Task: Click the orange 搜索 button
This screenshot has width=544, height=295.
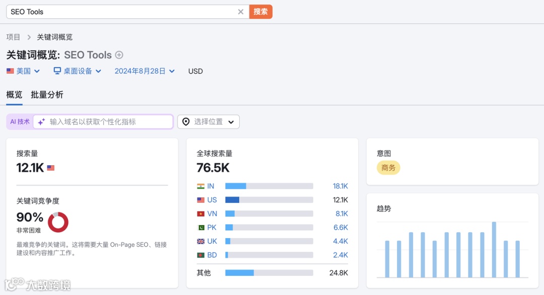Action: point(260,12)
